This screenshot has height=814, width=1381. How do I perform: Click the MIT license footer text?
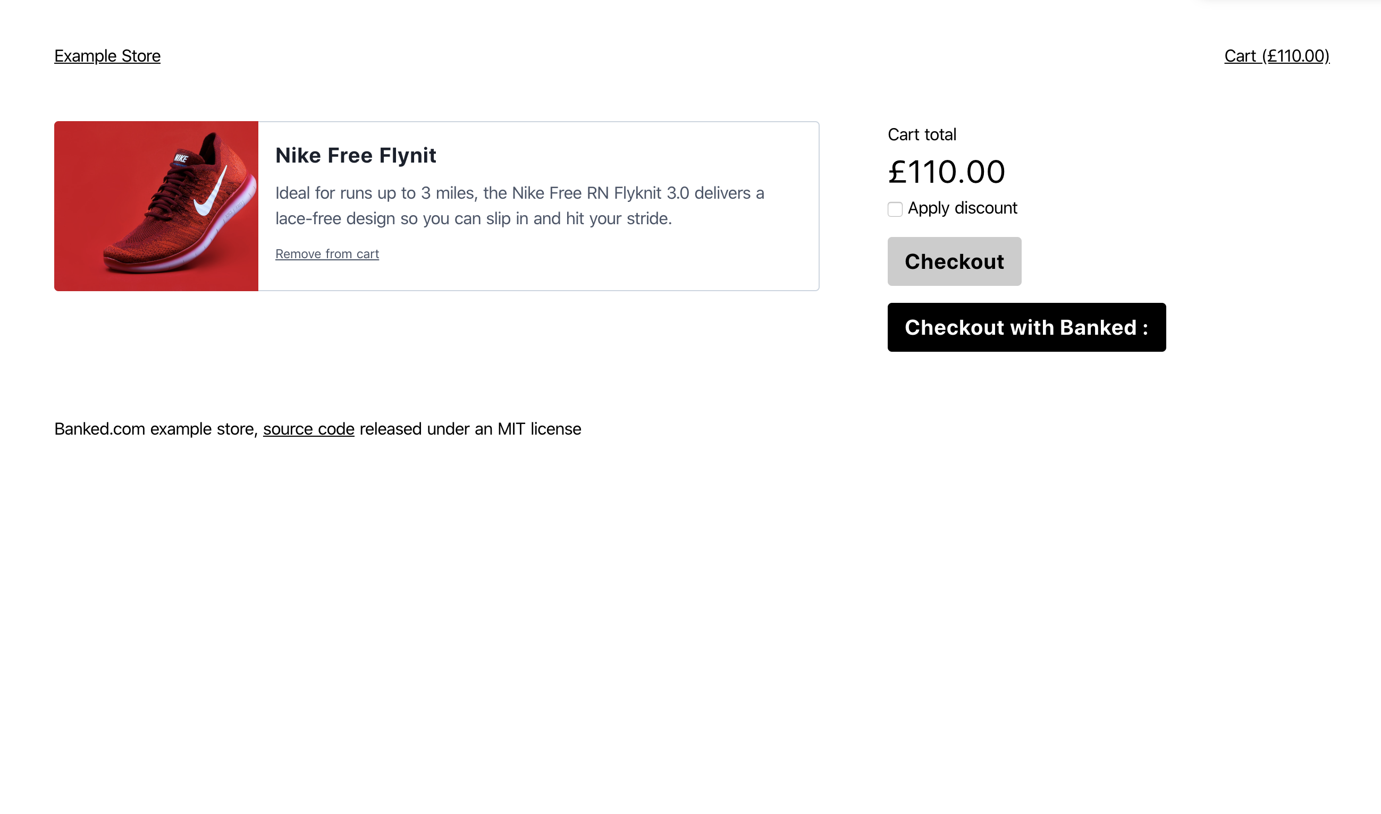click(x=540, y=429)
